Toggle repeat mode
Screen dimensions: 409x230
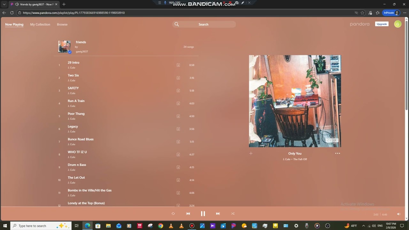173,214
